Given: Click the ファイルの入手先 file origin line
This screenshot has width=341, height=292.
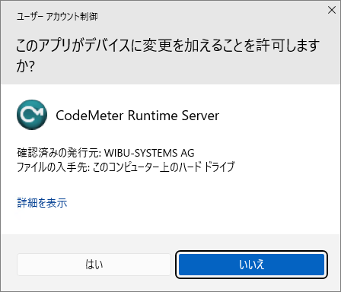Looking at the screenshot, I should (x=126, y=167).
